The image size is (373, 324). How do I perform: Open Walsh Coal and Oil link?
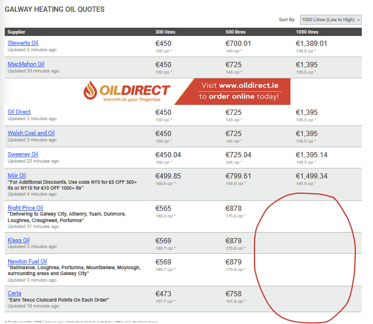pyautogui.click(x=31, y=133)
